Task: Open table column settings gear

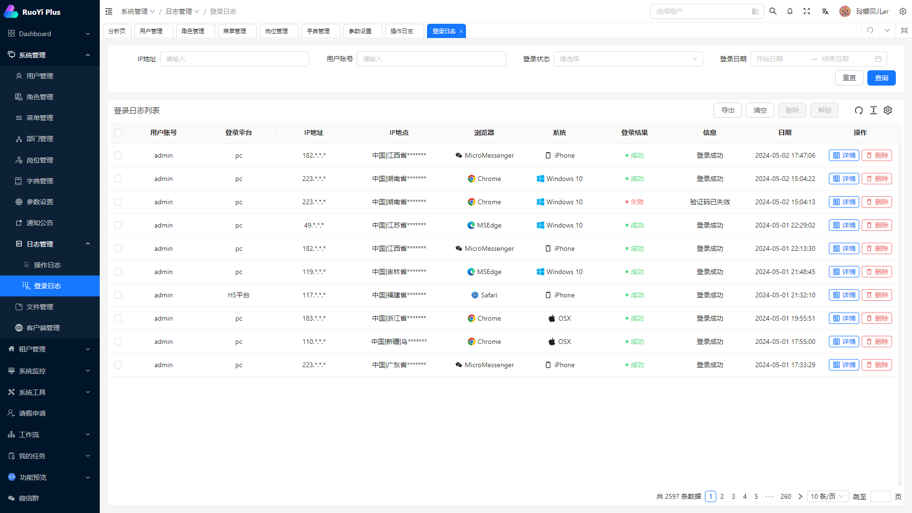Action: (x=888, y=110)
